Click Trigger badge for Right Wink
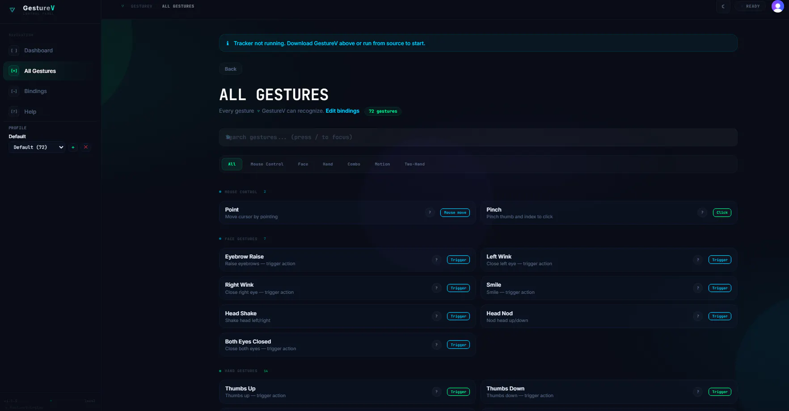The width and height of the screenshot is (789, 411). [x=458, y=288]
